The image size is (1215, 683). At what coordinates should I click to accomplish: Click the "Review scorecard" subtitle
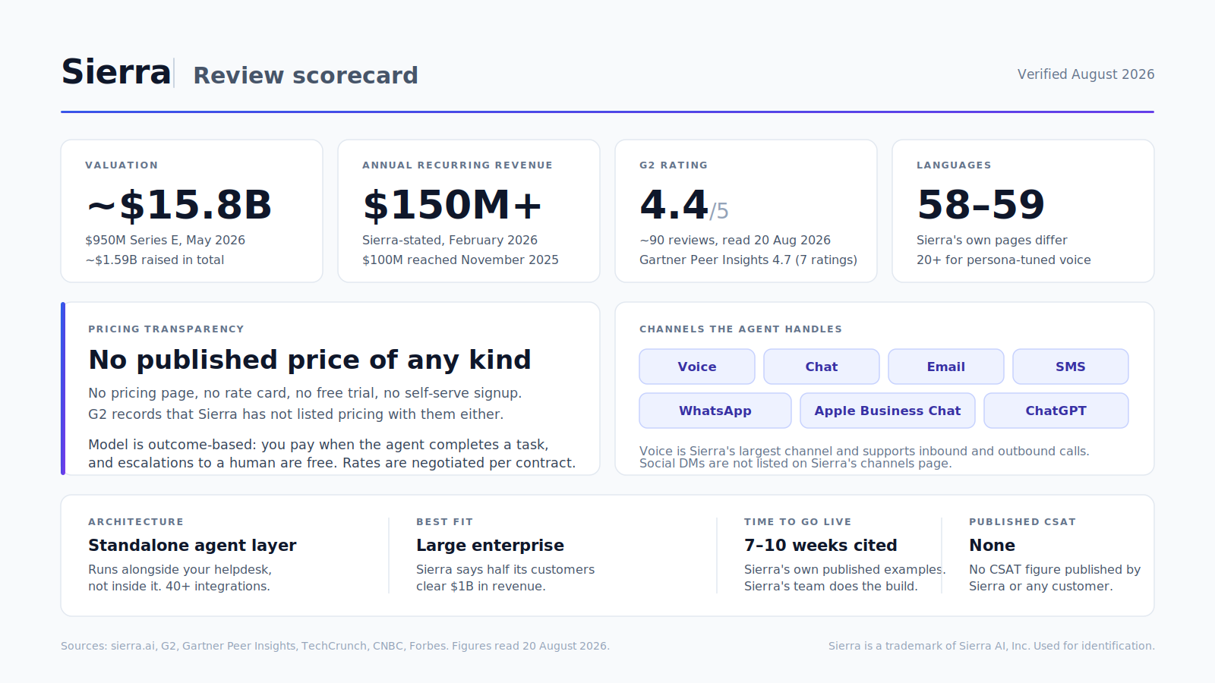click(306, 75)
